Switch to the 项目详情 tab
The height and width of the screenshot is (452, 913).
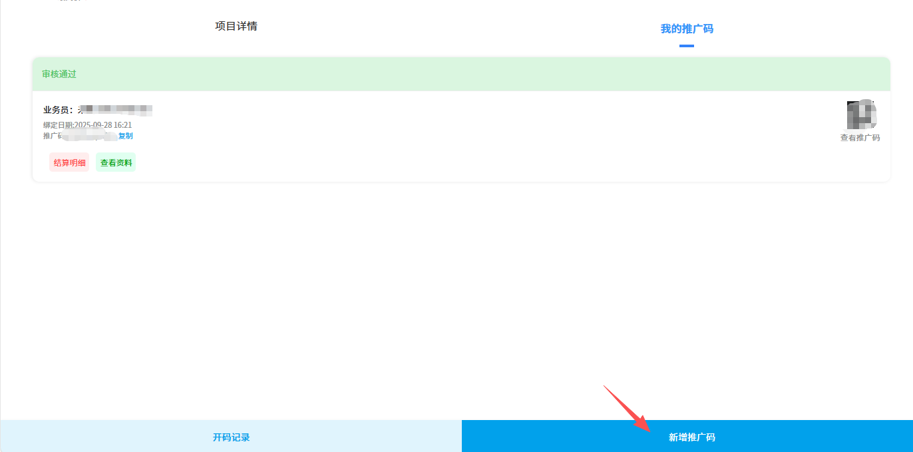click(x=236, y=27)
